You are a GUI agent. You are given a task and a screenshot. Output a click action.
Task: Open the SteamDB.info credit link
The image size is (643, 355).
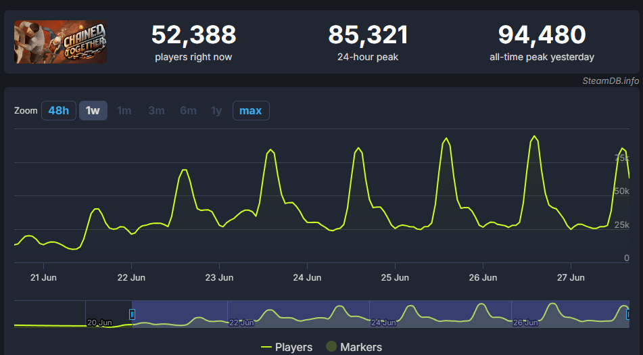click(x=611, y=80)
